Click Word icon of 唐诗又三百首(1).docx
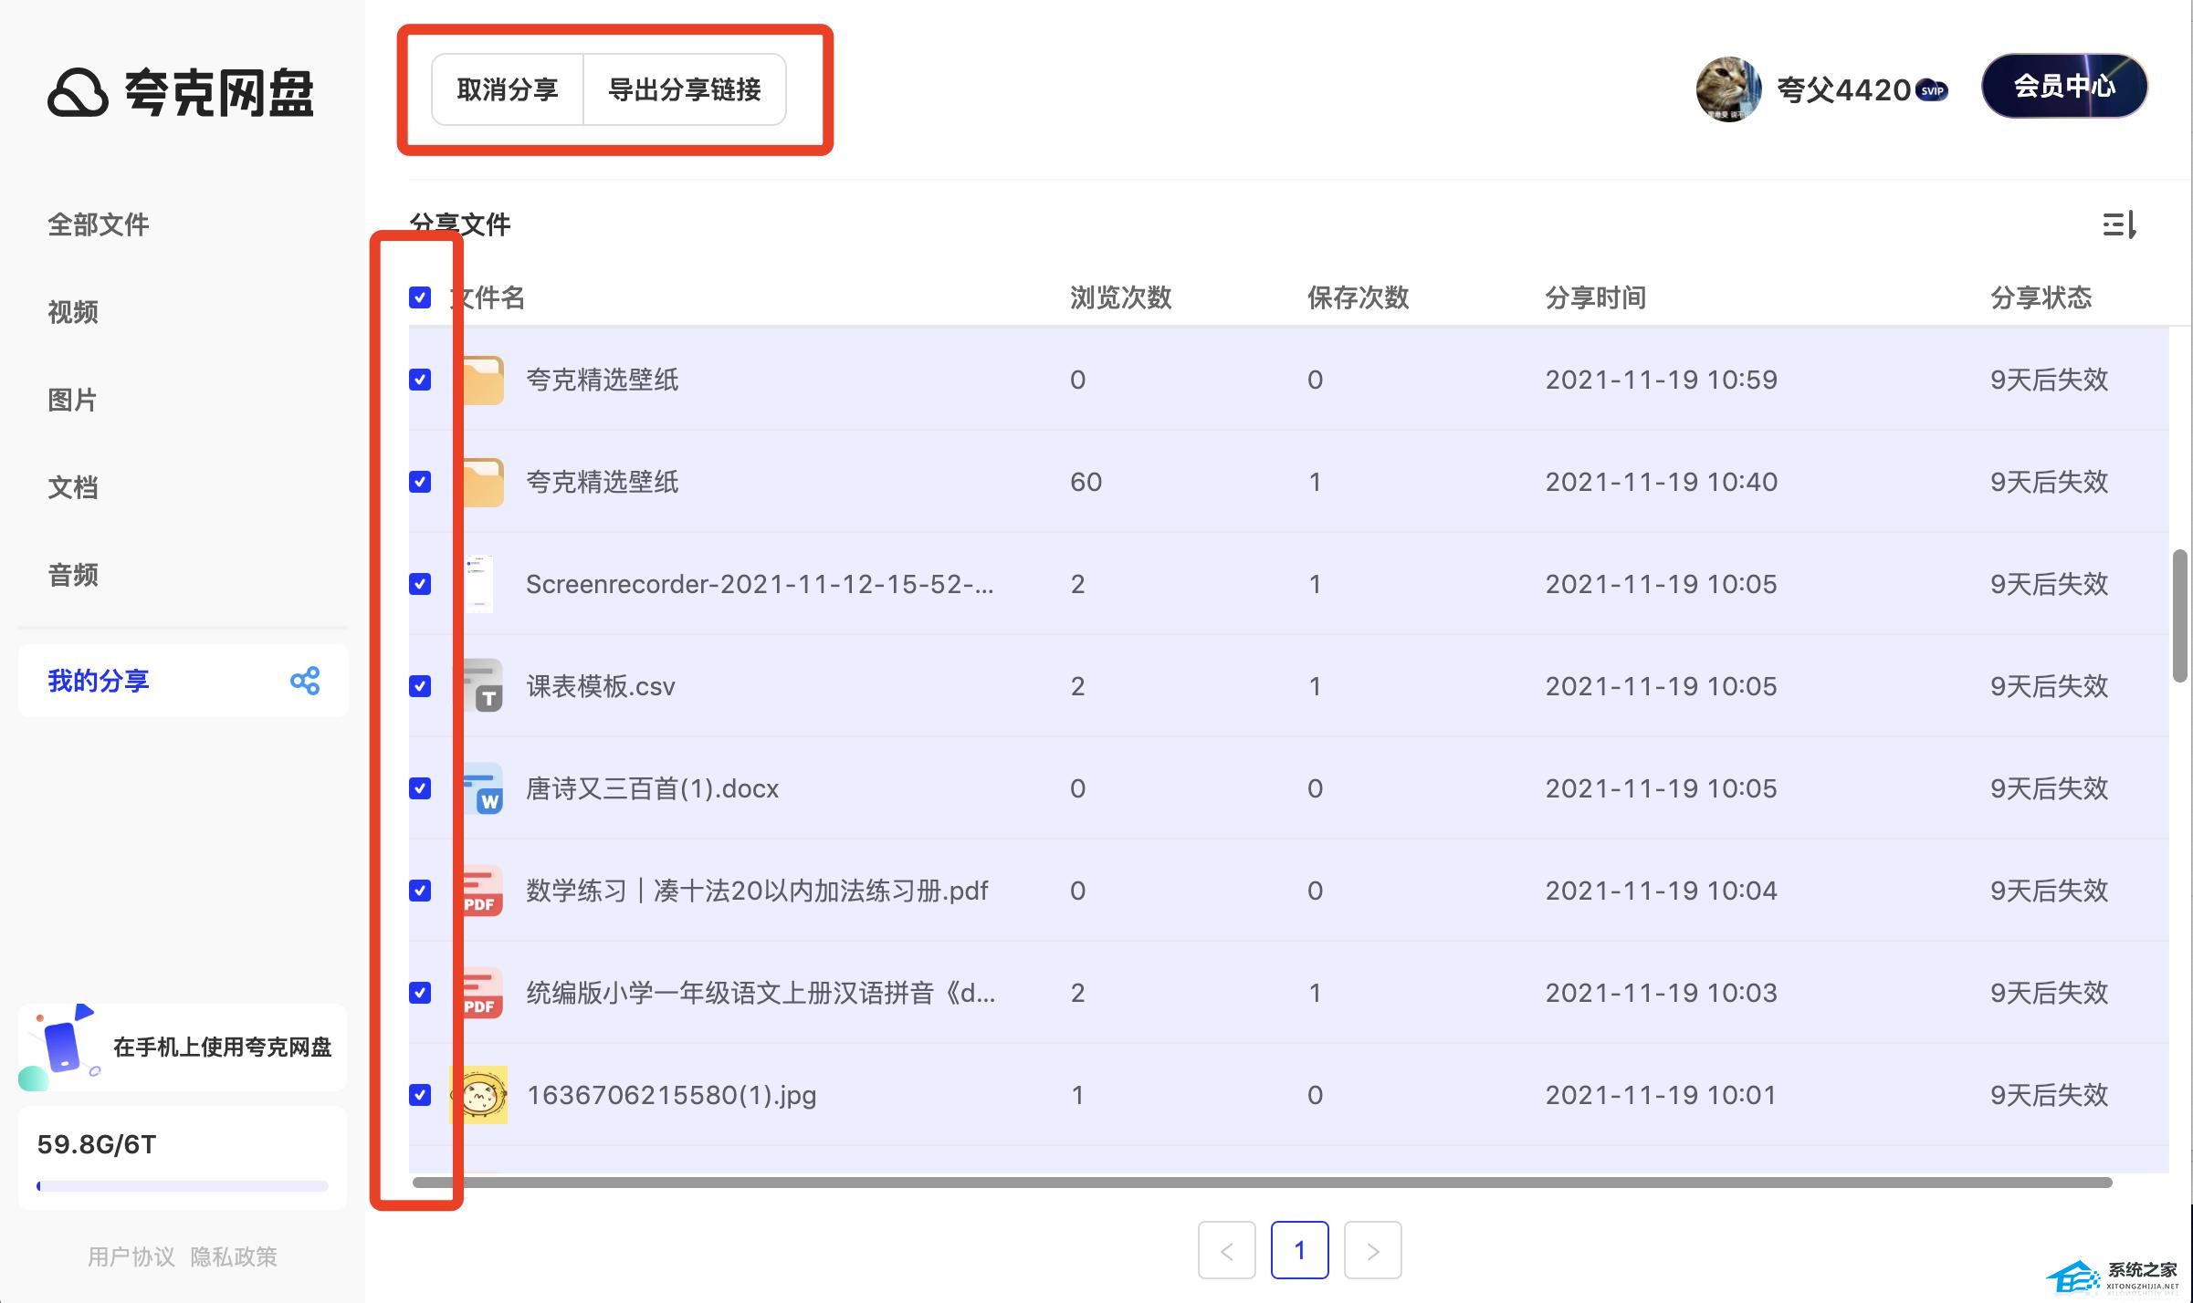Image resolution: width=2193 pixels, height=1303 pixels. pos(481,788)
